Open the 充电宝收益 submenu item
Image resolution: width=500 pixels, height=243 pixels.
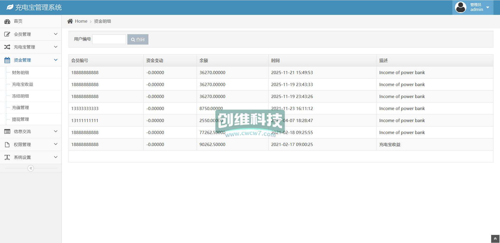[23, 84]
